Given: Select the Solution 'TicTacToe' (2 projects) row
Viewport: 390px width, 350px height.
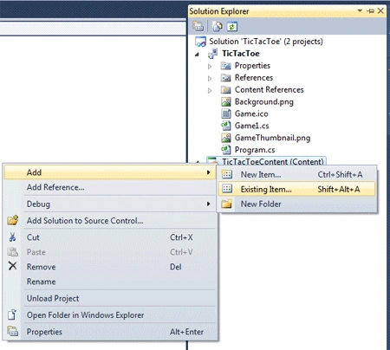Looking at the screenshot, I should 266,42.
